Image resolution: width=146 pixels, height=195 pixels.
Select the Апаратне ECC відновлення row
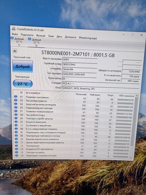[73, 150]
